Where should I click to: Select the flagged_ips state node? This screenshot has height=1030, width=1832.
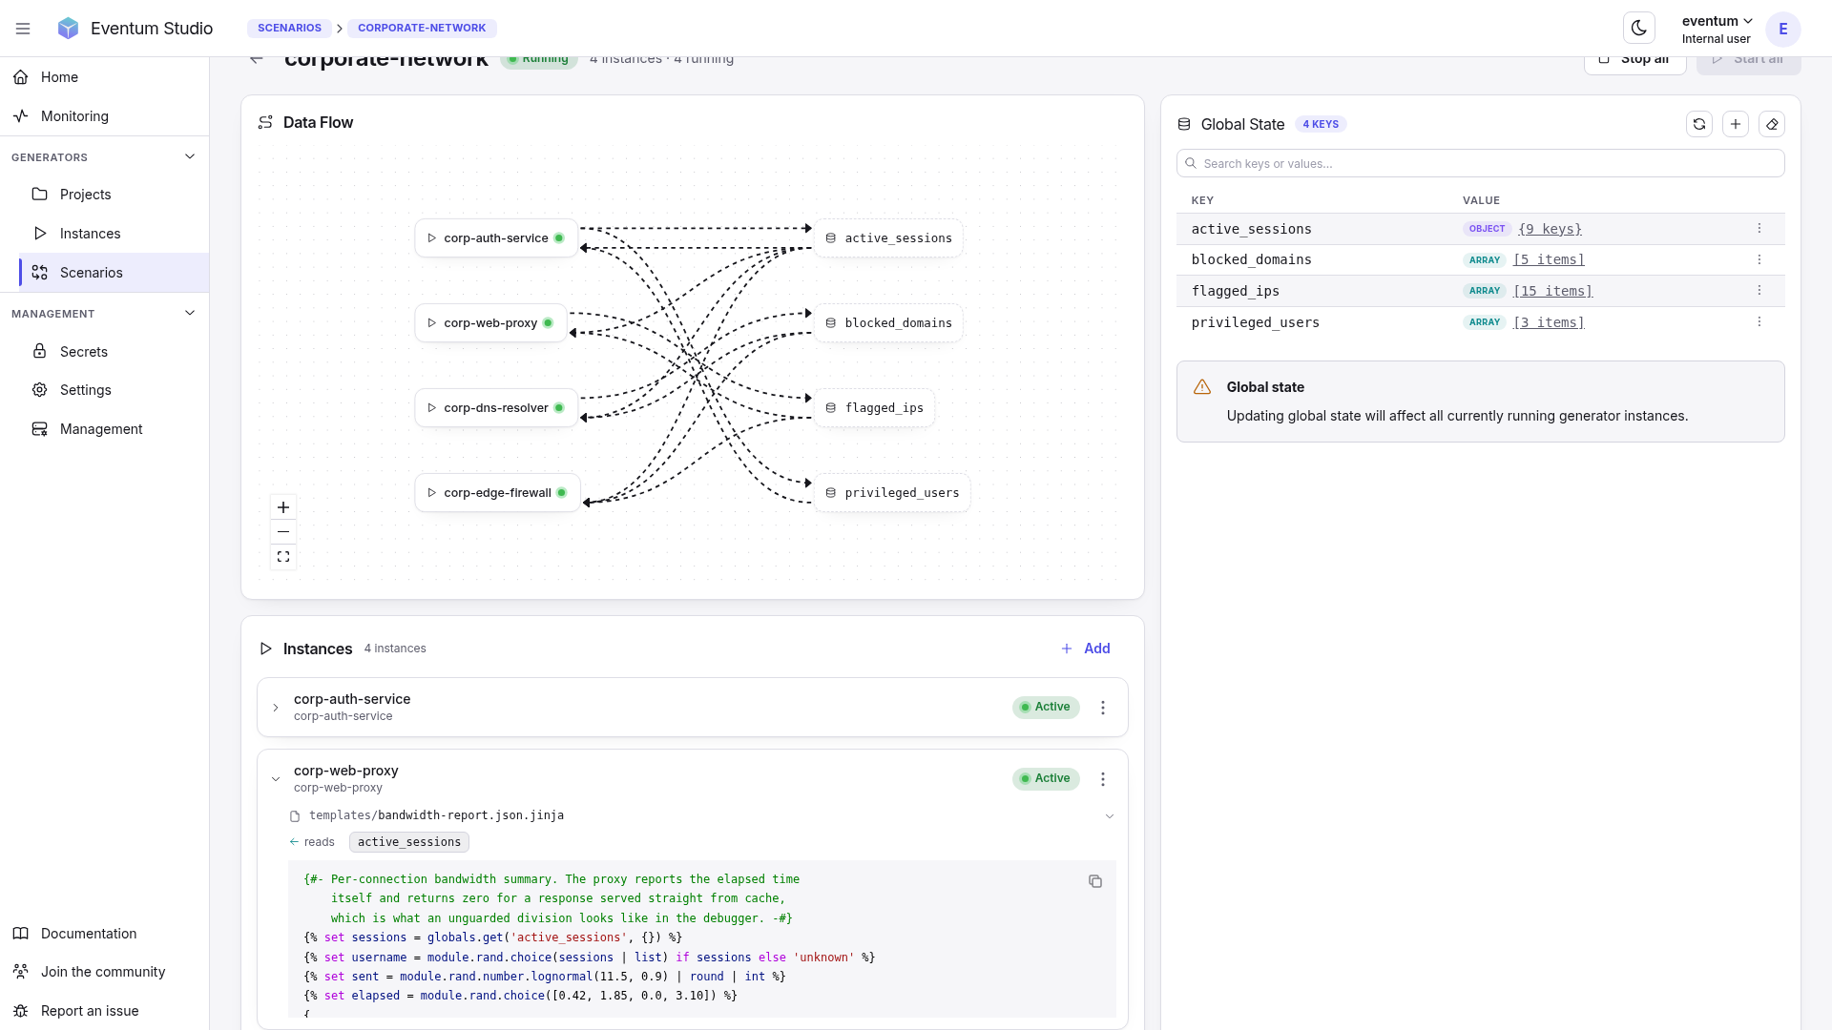click(x=874, y=408)
